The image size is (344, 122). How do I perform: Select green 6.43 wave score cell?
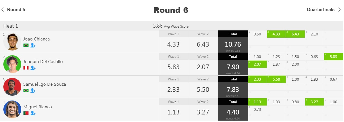point(295,34)
